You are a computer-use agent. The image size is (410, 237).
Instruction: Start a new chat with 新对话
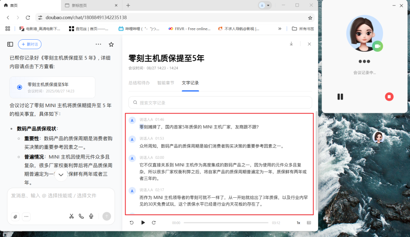[x=29, y=44]
